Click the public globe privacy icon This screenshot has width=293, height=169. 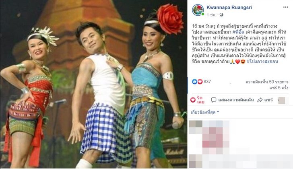click(x=221, y=15)
